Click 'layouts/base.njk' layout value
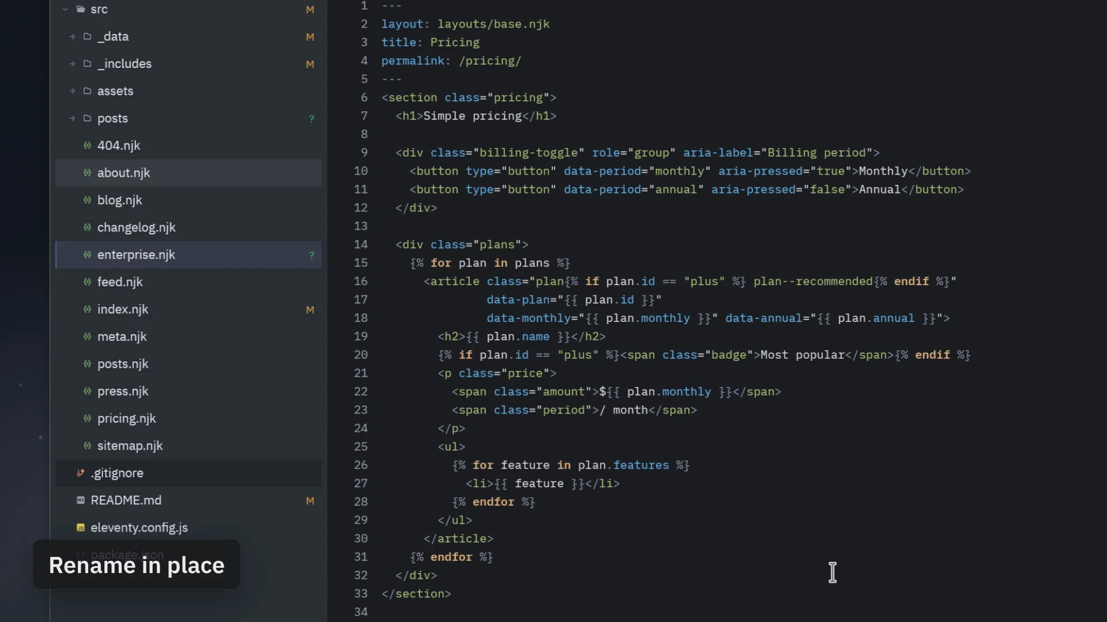 point(493,24)
